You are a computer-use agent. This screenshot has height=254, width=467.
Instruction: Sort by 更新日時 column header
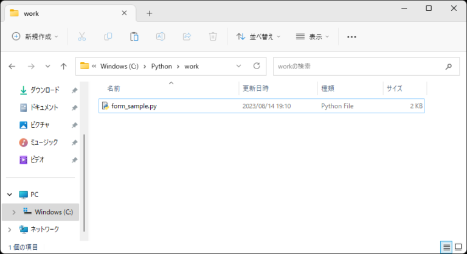coord(255,89)
